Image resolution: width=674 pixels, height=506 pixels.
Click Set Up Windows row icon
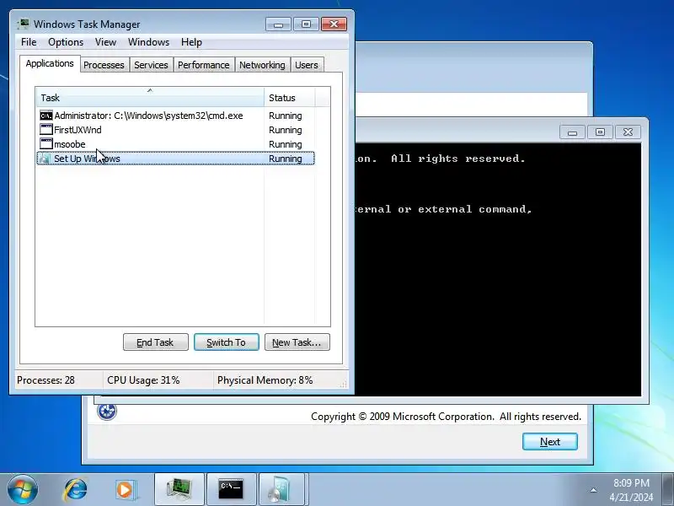tap(45, 159)
